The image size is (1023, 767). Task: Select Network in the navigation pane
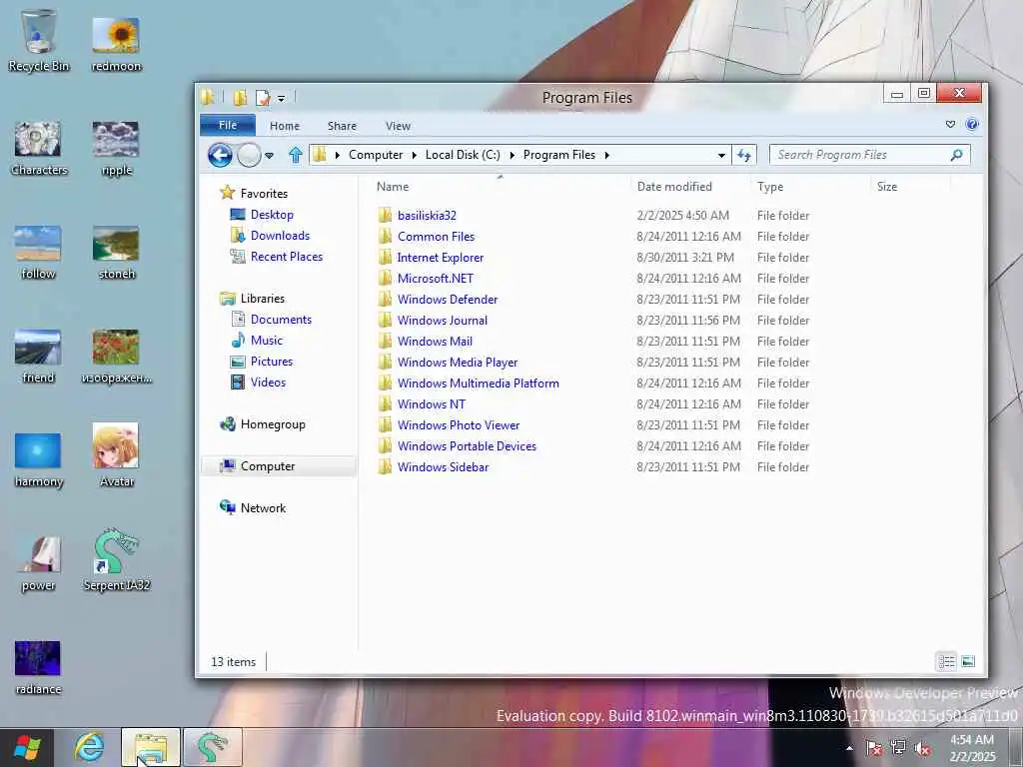263,507
